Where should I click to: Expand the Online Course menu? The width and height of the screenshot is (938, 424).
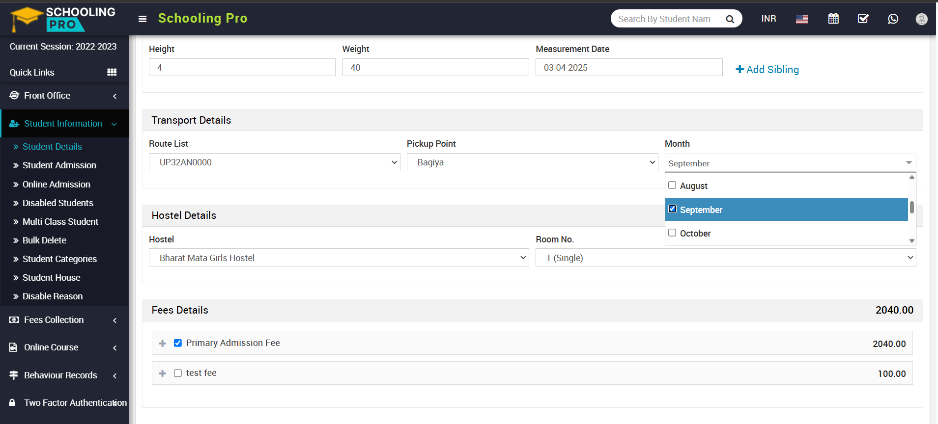(x=64, y=347)
